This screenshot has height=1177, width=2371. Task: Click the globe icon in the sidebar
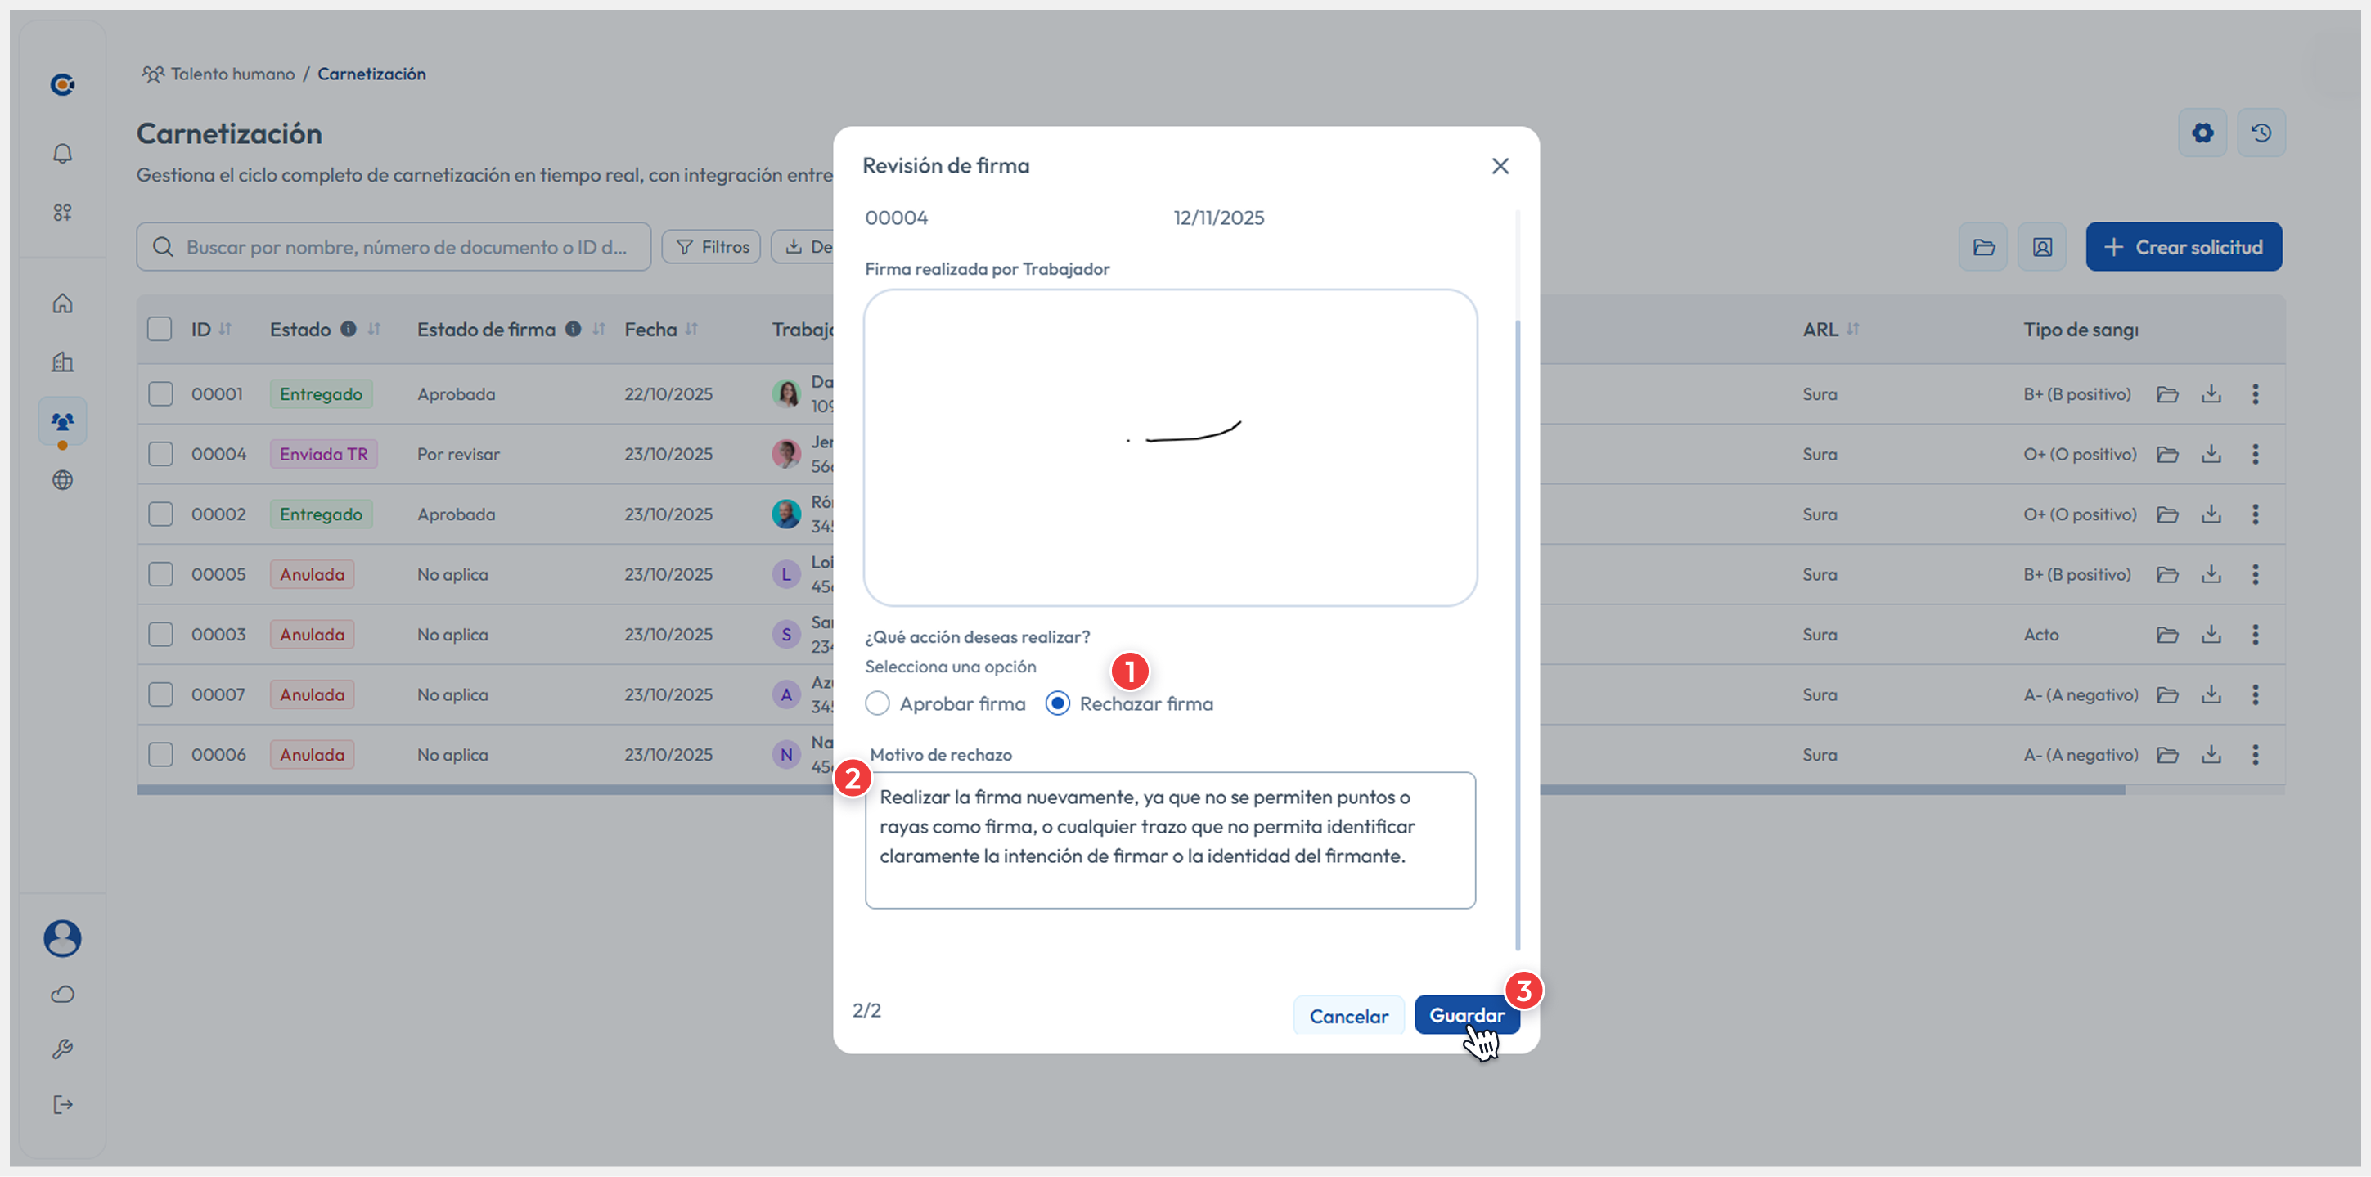click(62, 479)
